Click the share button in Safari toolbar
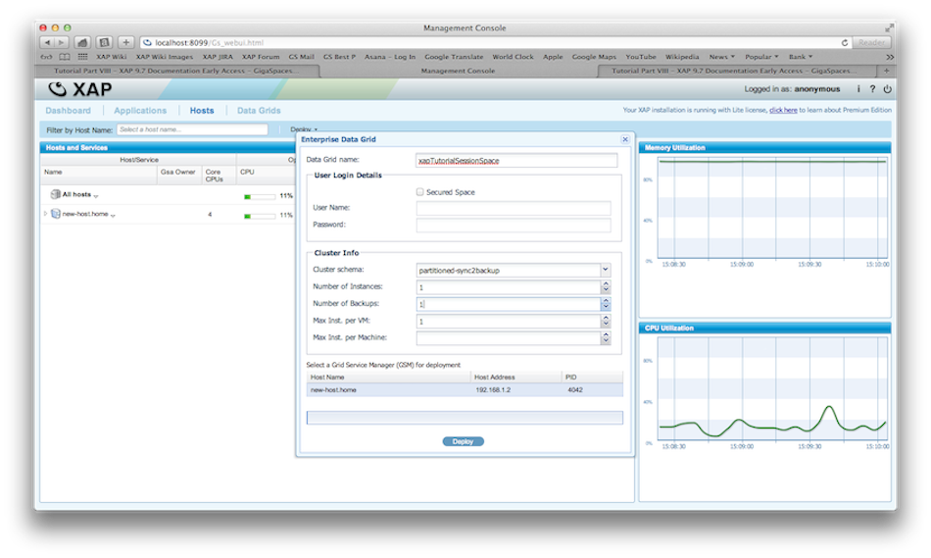Viewport: 931px width, 558px height. point(105,42)
